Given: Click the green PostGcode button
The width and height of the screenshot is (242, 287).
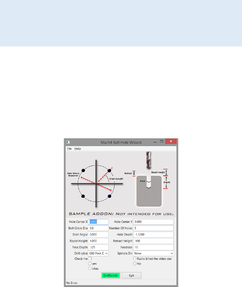Looking at the screenshot, I should point(111,275).
